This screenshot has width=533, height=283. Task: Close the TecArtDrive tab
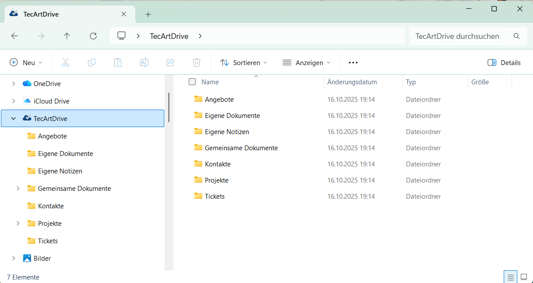click(x=124, y=14)
